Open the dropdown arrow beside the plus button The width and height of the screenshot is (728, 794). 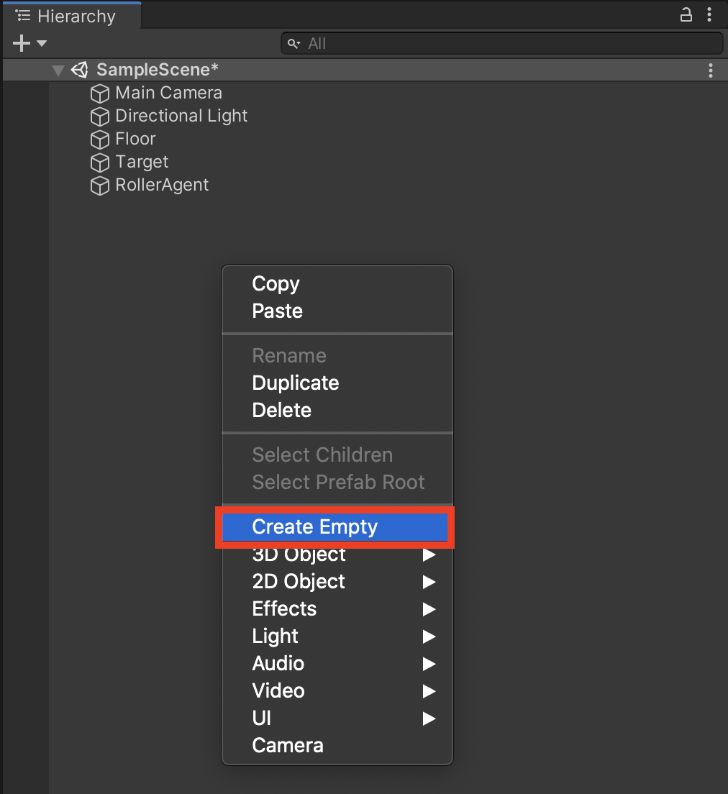pos(42,44)
